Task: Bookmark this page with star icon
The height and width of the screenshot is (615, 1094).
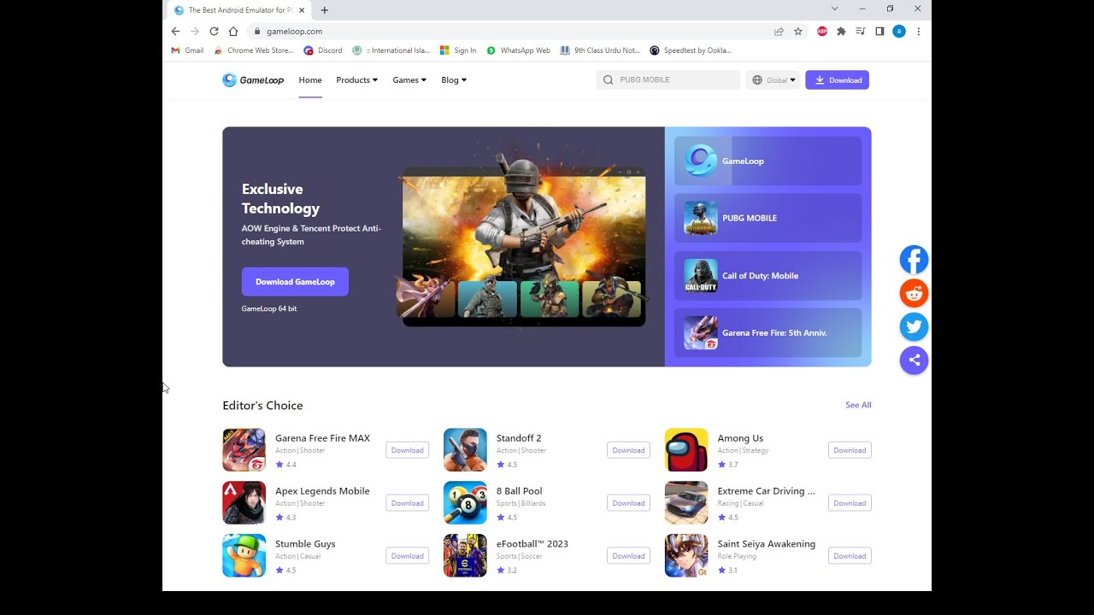Action: pyautogui.click(x=798, y=32)
